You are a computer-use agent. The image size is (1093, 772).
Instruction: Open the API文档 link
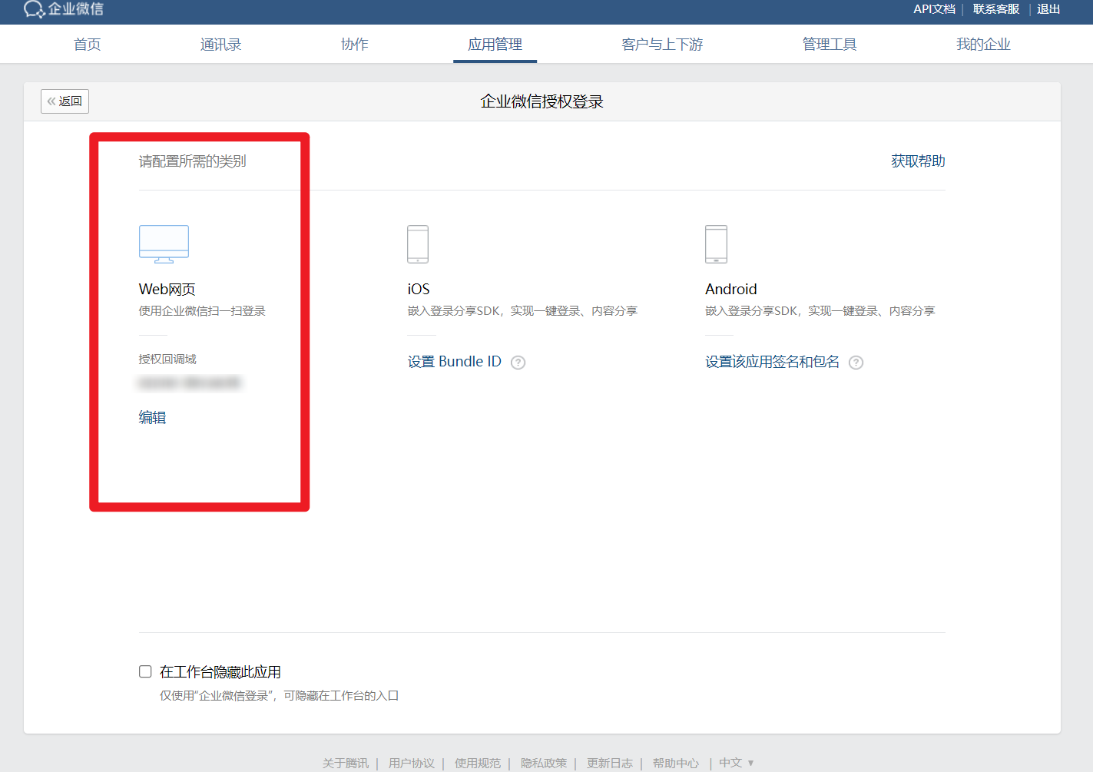(934, 9)
